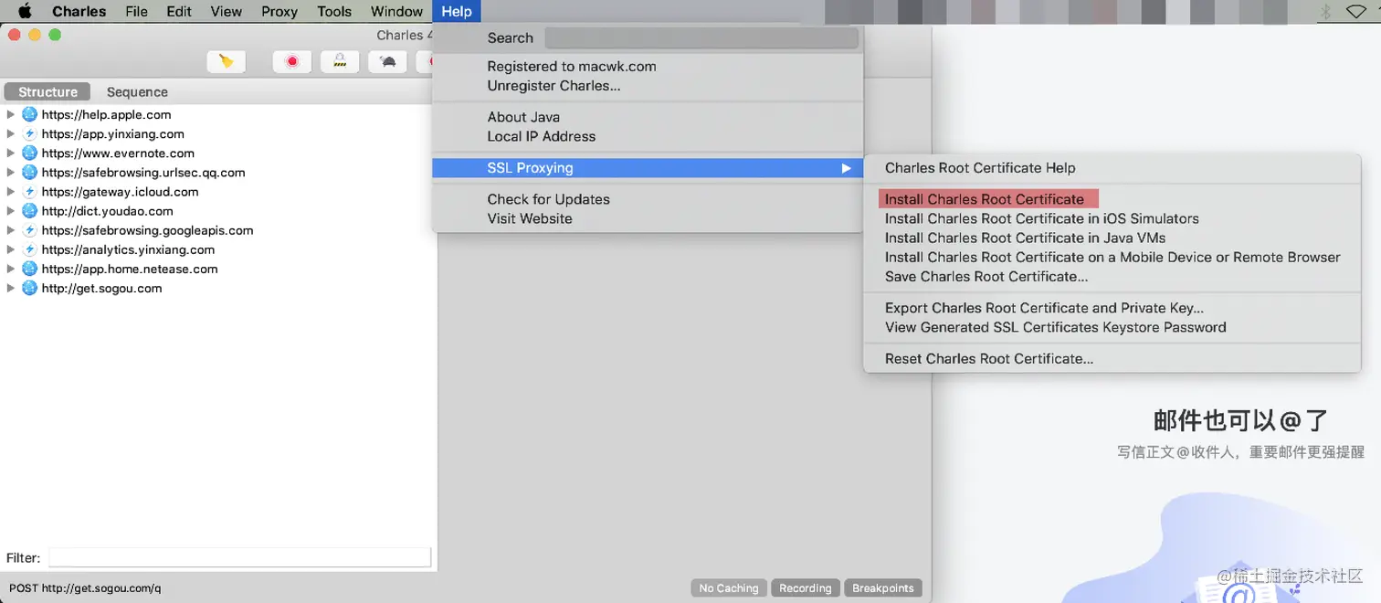Screen dimensions: 1381x603
Task: Expand the https://help.apple.com tree node
Action: pyautogui.click(x=11, y=114)
